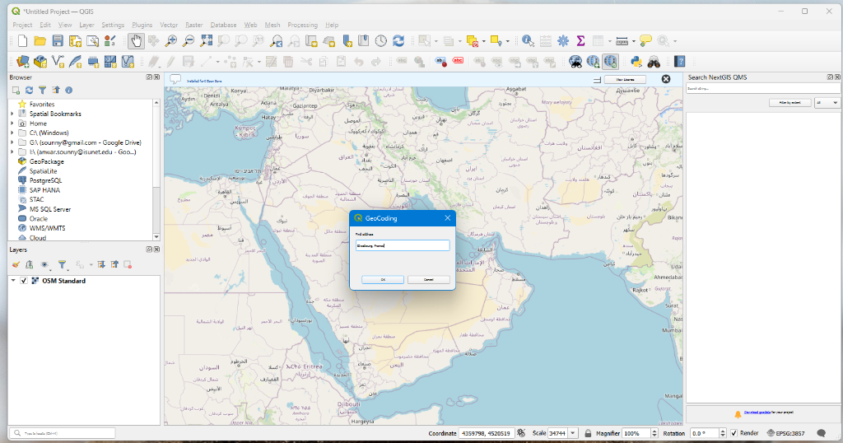Click New SpatiaLite Layer feather icon

[x=75, y=62]
